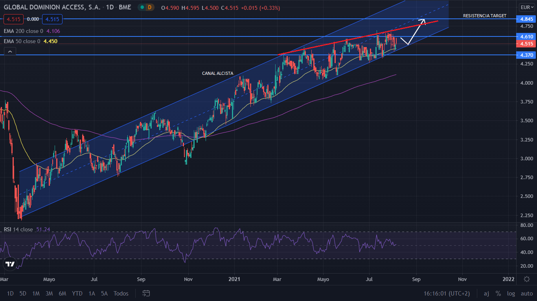Collapse the indicator legend with the chevron arrow
Viewport: 537px width, 301px height.
point(9,51)
